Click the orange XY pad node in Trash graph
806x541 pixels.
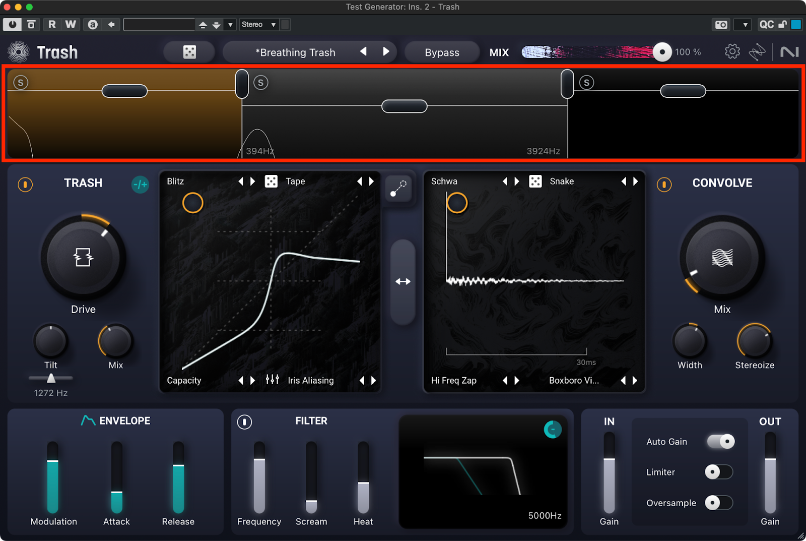[x=192, y=203]
